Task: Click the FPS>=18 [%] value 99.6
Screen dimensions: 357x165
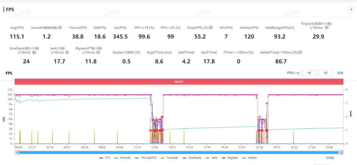Action: click(x=144, y=36)
